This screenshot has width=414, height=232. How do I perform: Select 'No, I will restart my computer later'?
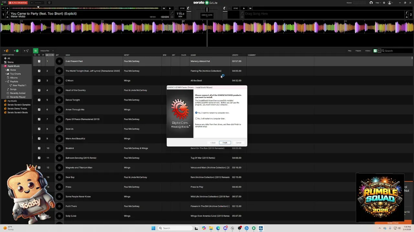click(196, 119)
